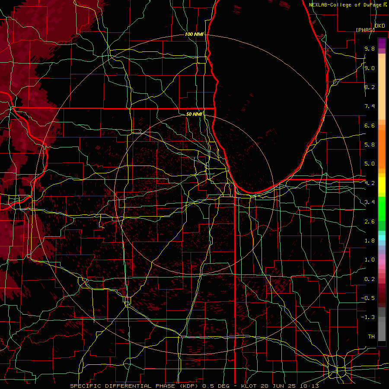Click the 6.6 value on the legend
The height and width of the screenshot is (389, 389).
tap(370, 125)
